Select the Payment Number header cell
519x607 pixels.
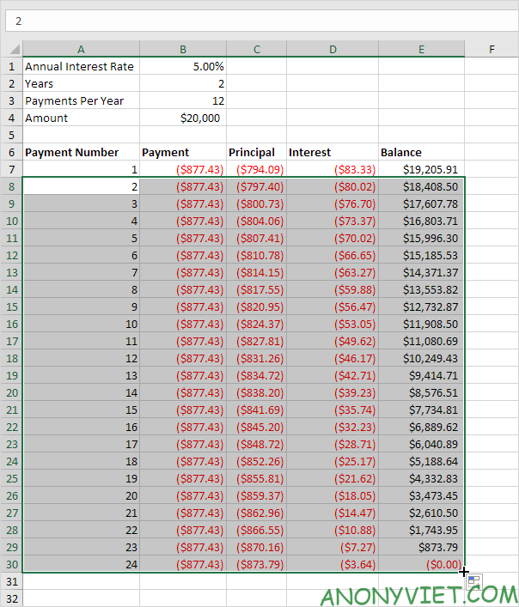coord(81,153)
